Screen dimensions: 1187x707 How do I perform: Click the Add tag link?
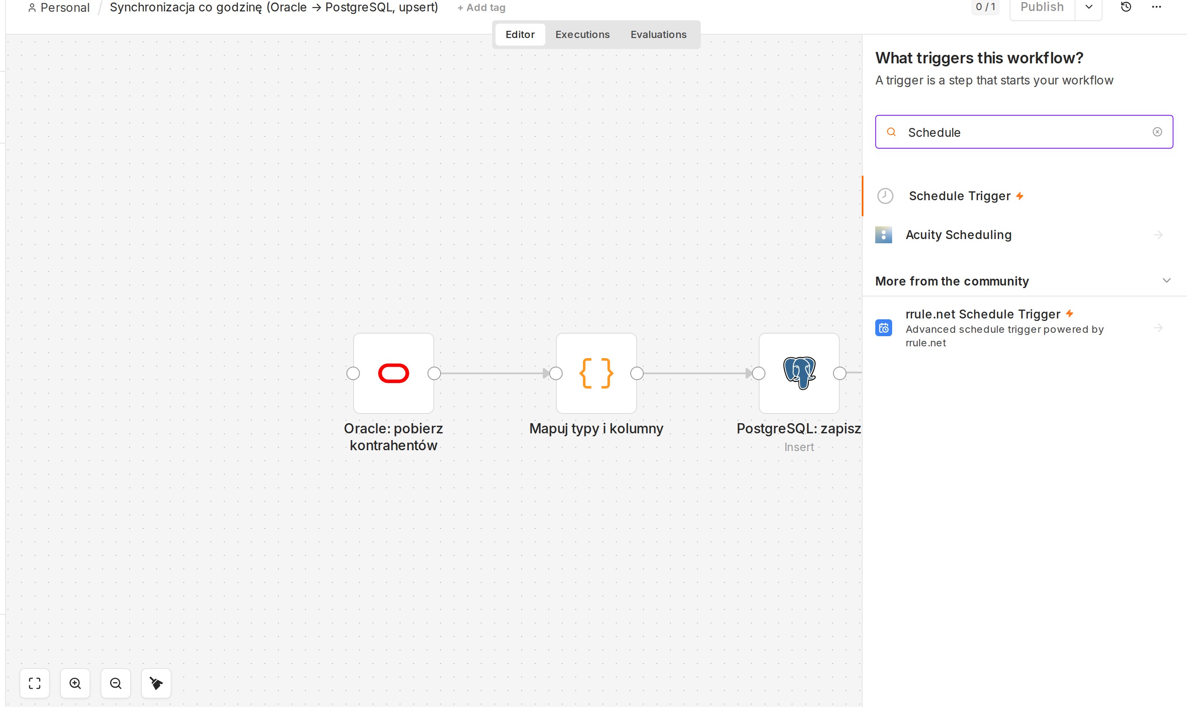click(x=481, y=8)
